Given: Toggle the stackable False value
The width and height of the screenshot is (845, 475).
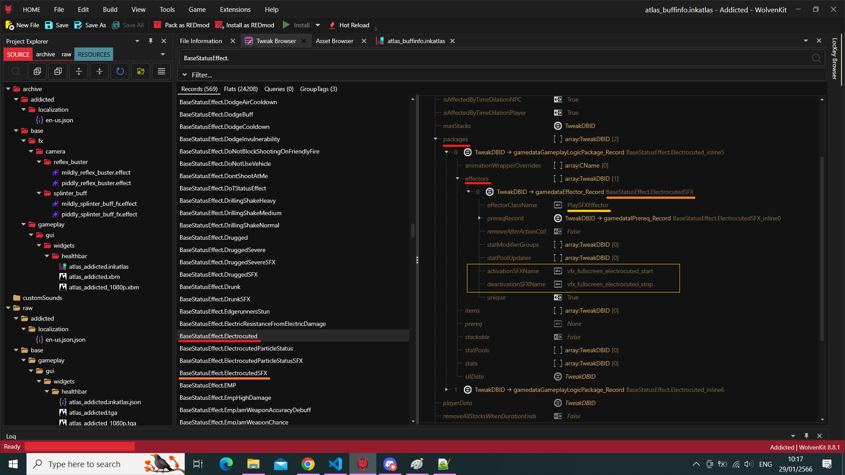Looking at the screenshot, I should click(558, 337).
